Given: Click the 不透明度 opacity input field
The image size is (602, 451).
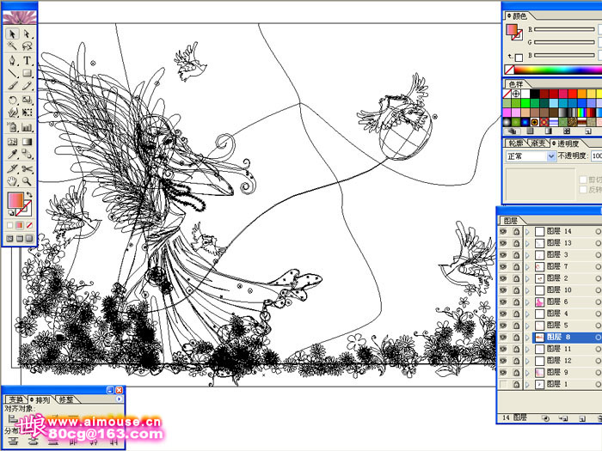Looking at the screenshot, I should coord(597,156).
